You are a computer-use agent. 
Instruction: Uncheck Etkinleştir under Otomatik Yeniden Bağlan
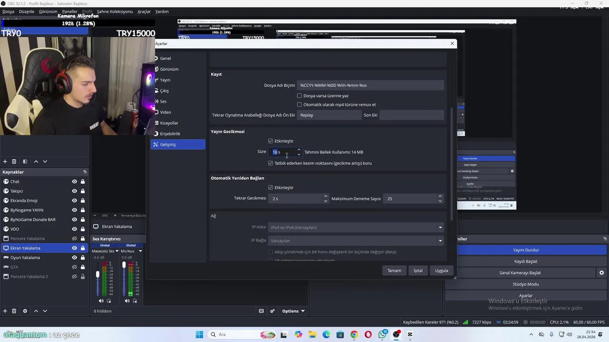click(x=270, y=188)
